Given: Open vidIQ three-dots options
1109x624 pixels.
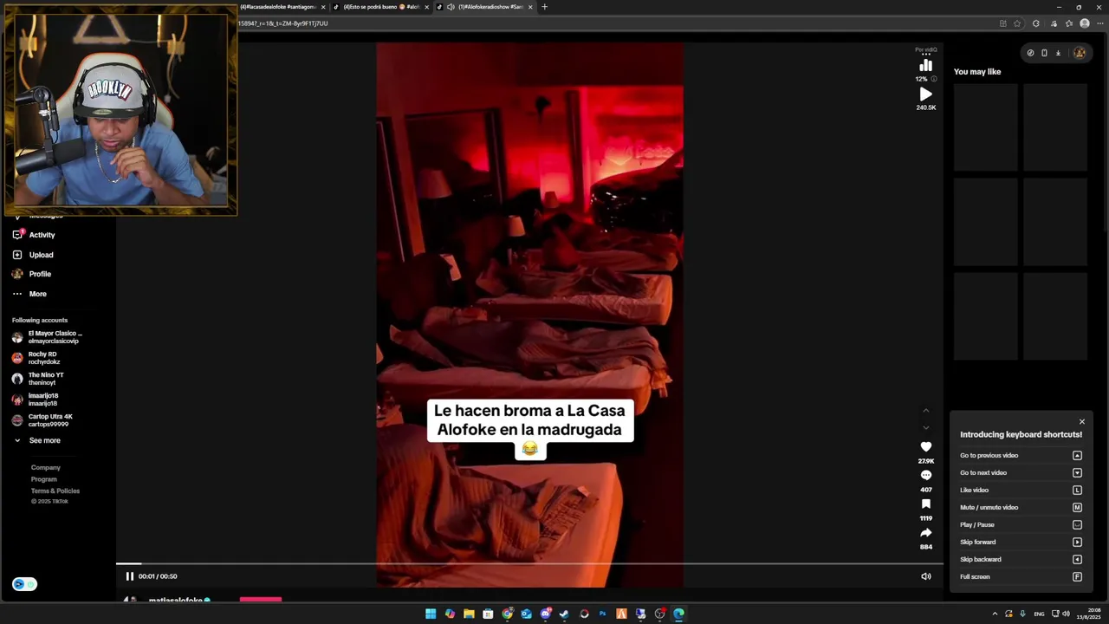Looking at the screenshot, I should click(925, 54).
